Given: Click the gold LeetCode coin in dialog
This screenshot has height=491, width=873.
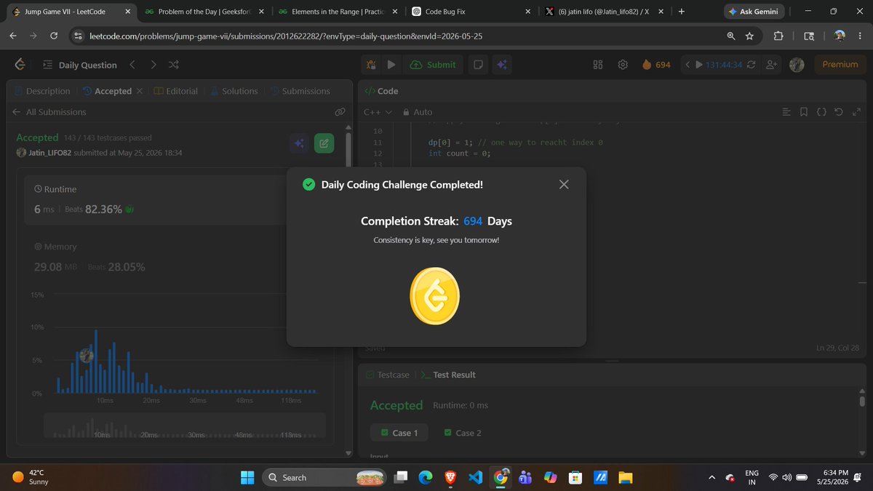Looking at the screenshot, I should (x=434, y=296).
